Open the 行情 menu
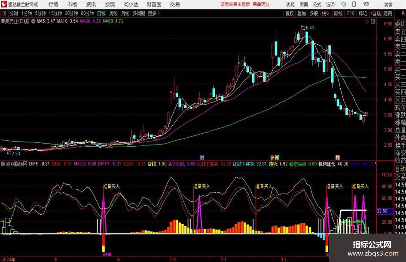 click(x=53, y=4)
